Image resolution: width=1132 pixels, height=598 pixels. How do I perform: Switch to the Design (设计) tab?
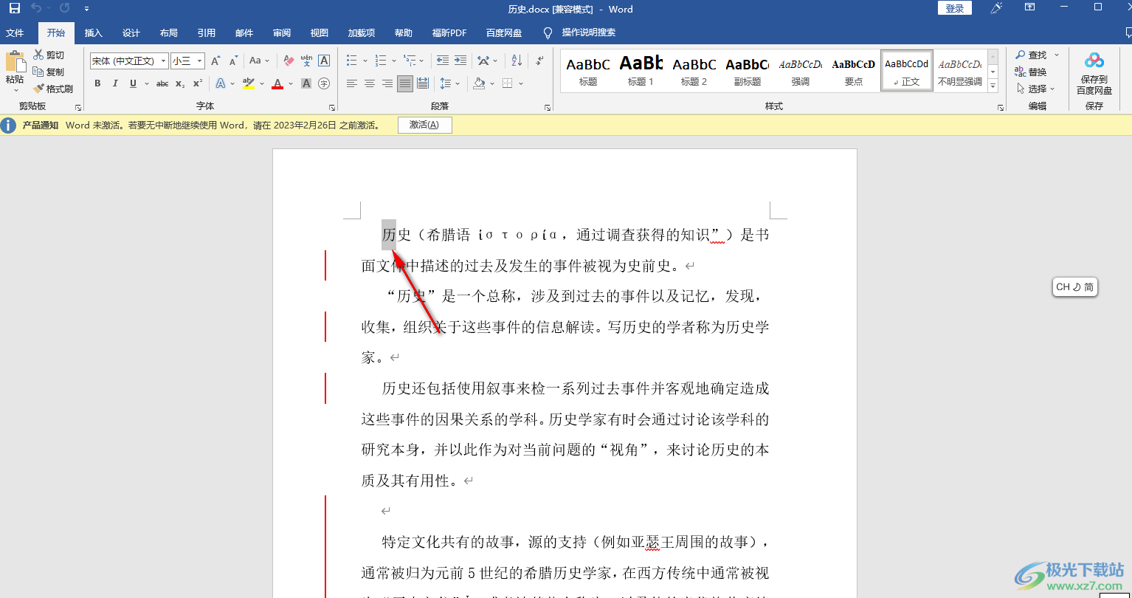131,33
